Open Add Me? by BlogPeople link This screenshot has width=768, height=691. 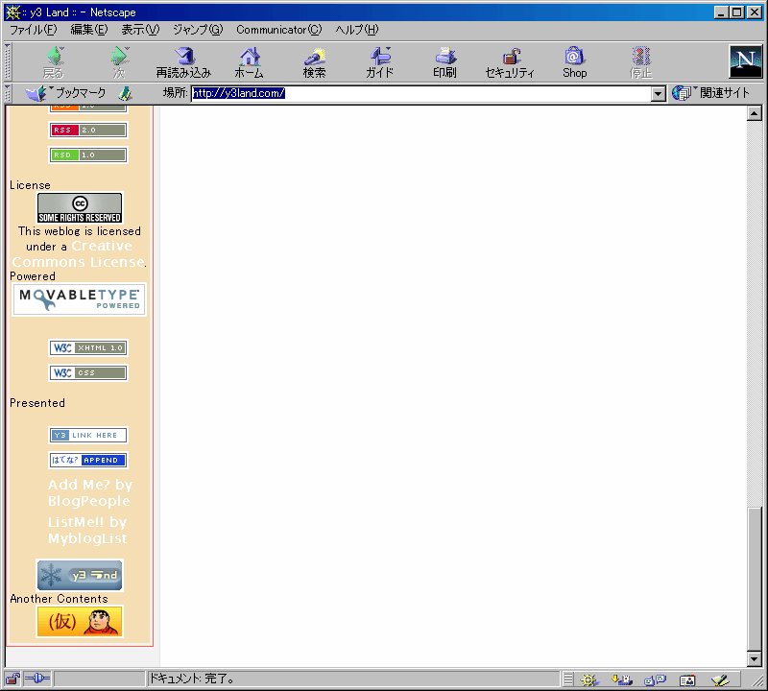coord(90,492)
